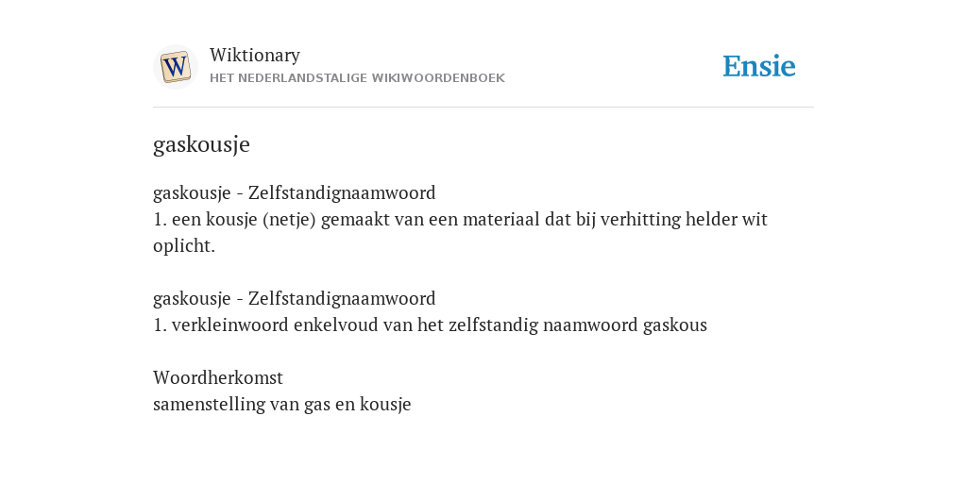Click the 'verkleinwoord enkelvoud' definition line
Image resolution: width=967 pixels, height=483 pixels.
430,325
